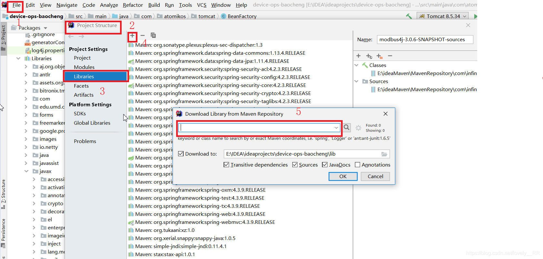543x259 pixels.
Task: Select Artifacts in Project Settings
Action: [84, 95]
